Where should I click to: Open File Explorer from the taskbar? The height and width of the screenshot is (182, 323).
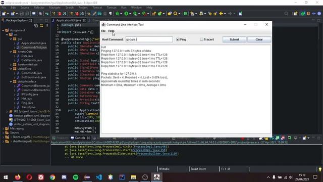click(x=133, y=177)
